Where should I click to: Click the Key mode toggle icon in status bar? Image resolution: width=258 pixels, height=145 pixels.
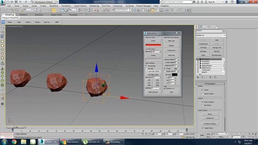[x=202, y=135]
